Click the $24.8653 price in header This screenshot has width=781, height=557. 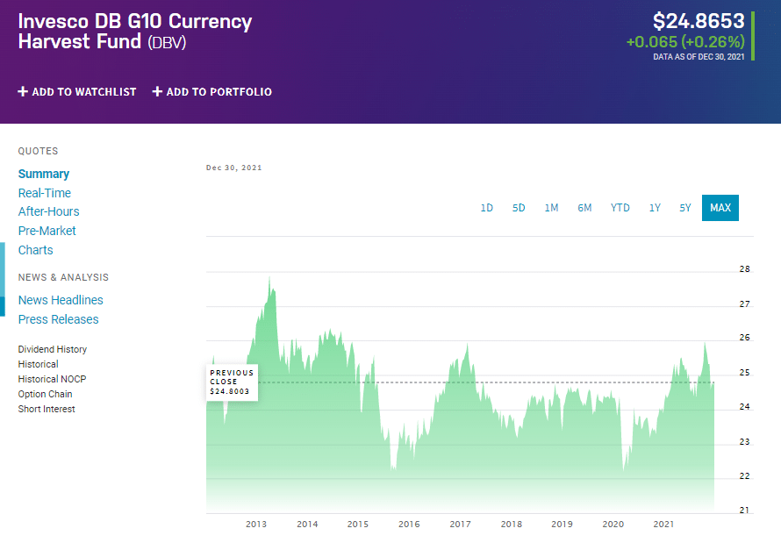click(699, 21)
